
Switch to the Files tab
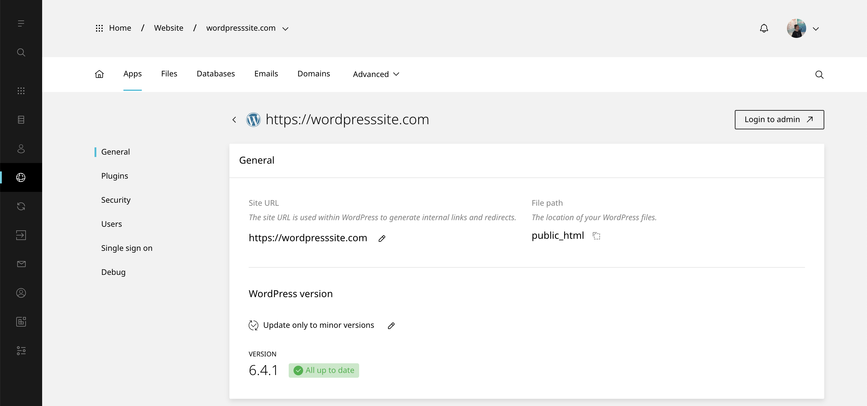(x=169, y=74)
